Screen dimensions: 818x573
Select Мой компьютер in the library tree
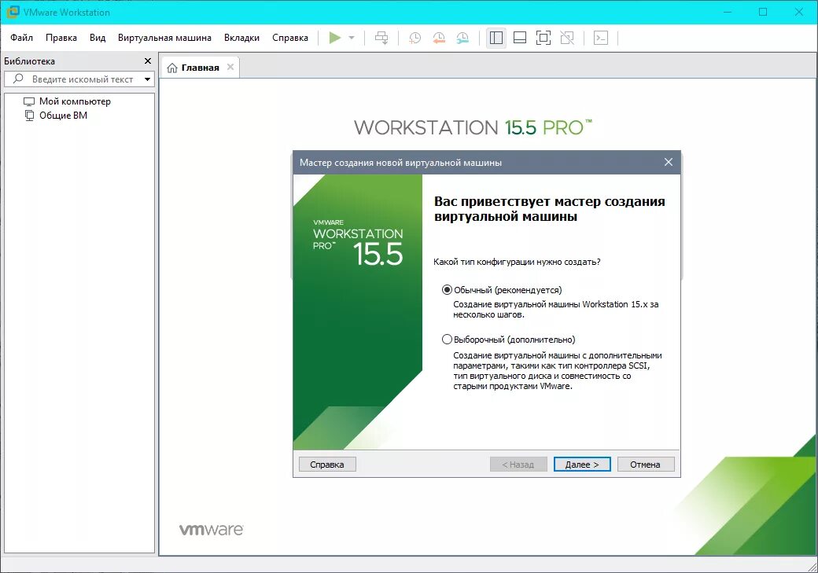pos(75,101)
